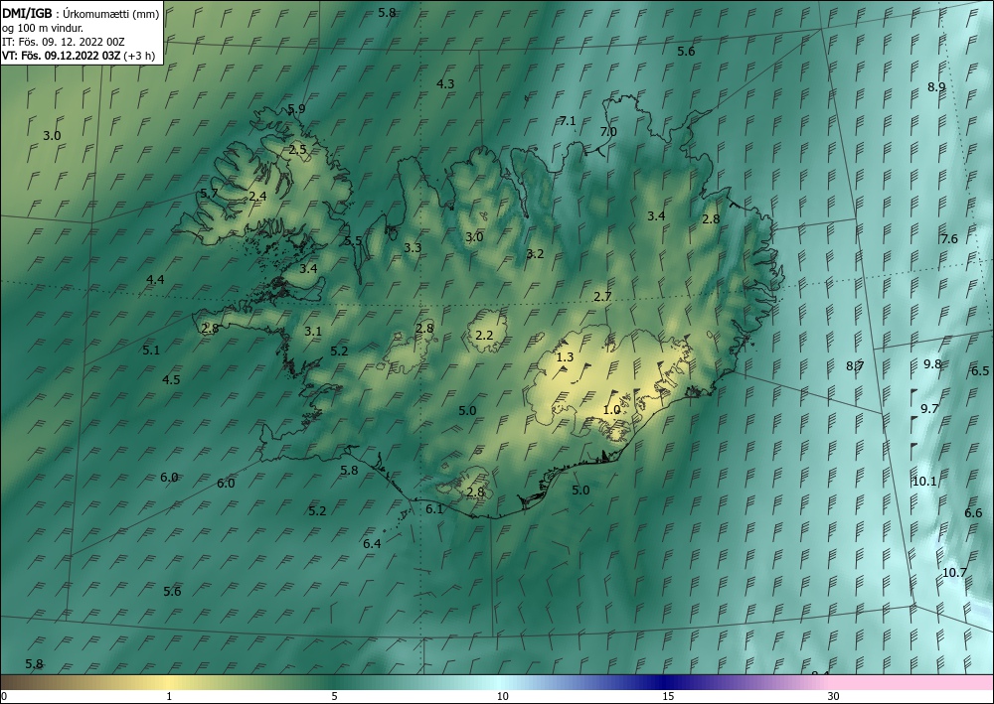Click the 2.4 value in the Westfjords
The image size is (994, 704).
[x=257, y=197]
